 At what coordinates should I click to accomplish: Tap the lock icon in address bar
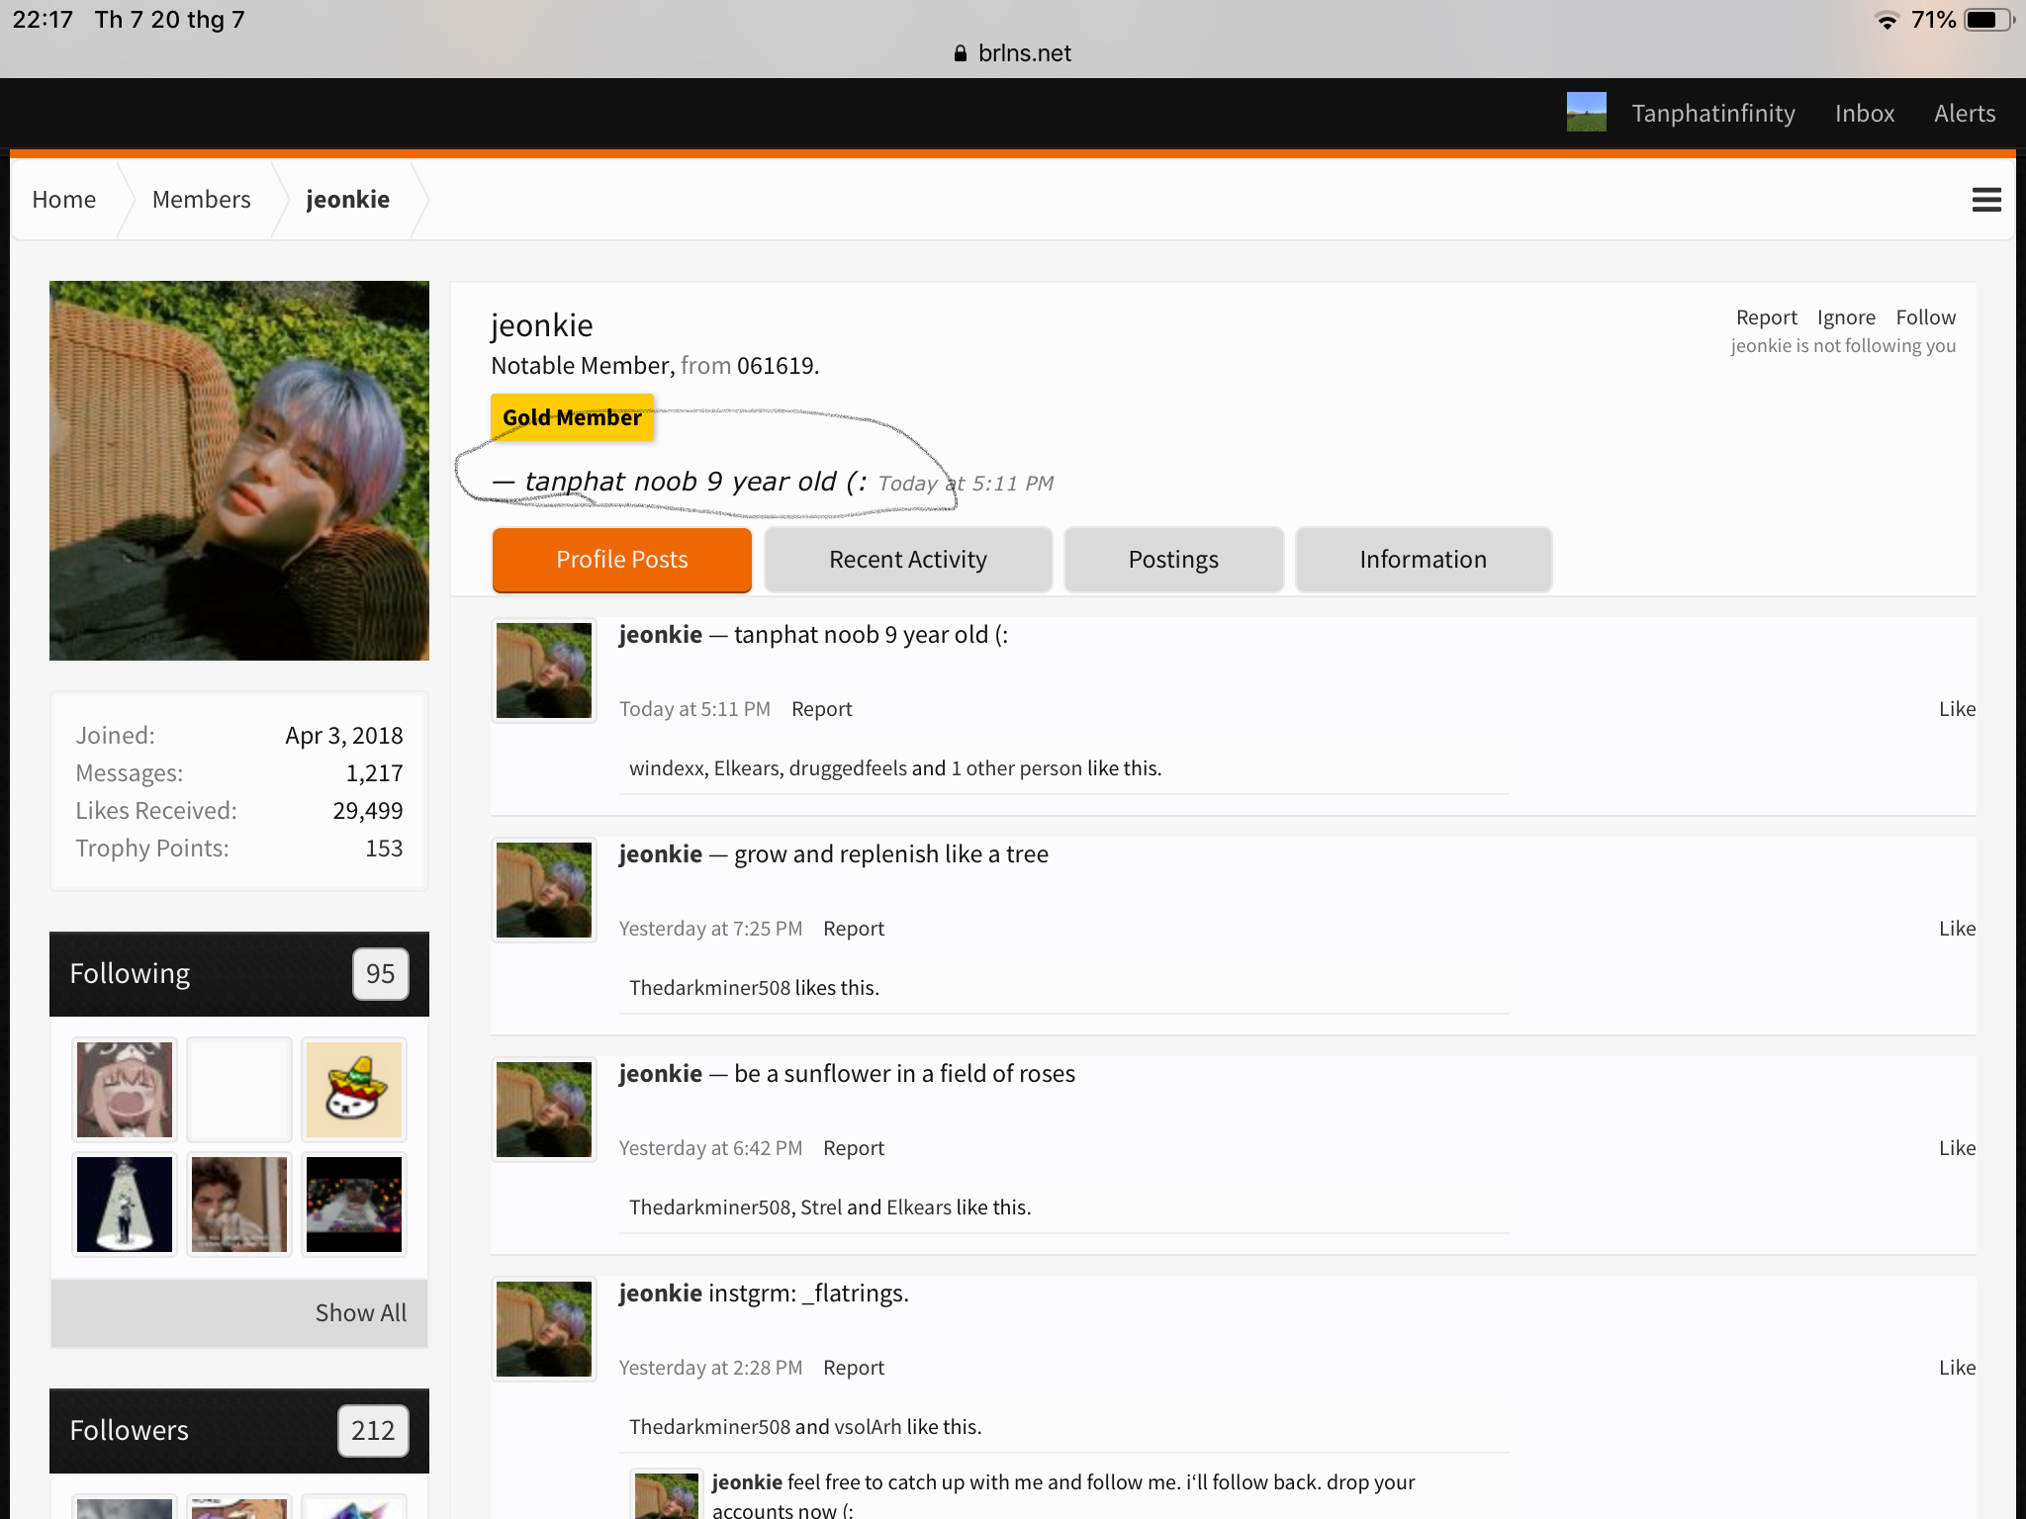click(x=960, y=53)
